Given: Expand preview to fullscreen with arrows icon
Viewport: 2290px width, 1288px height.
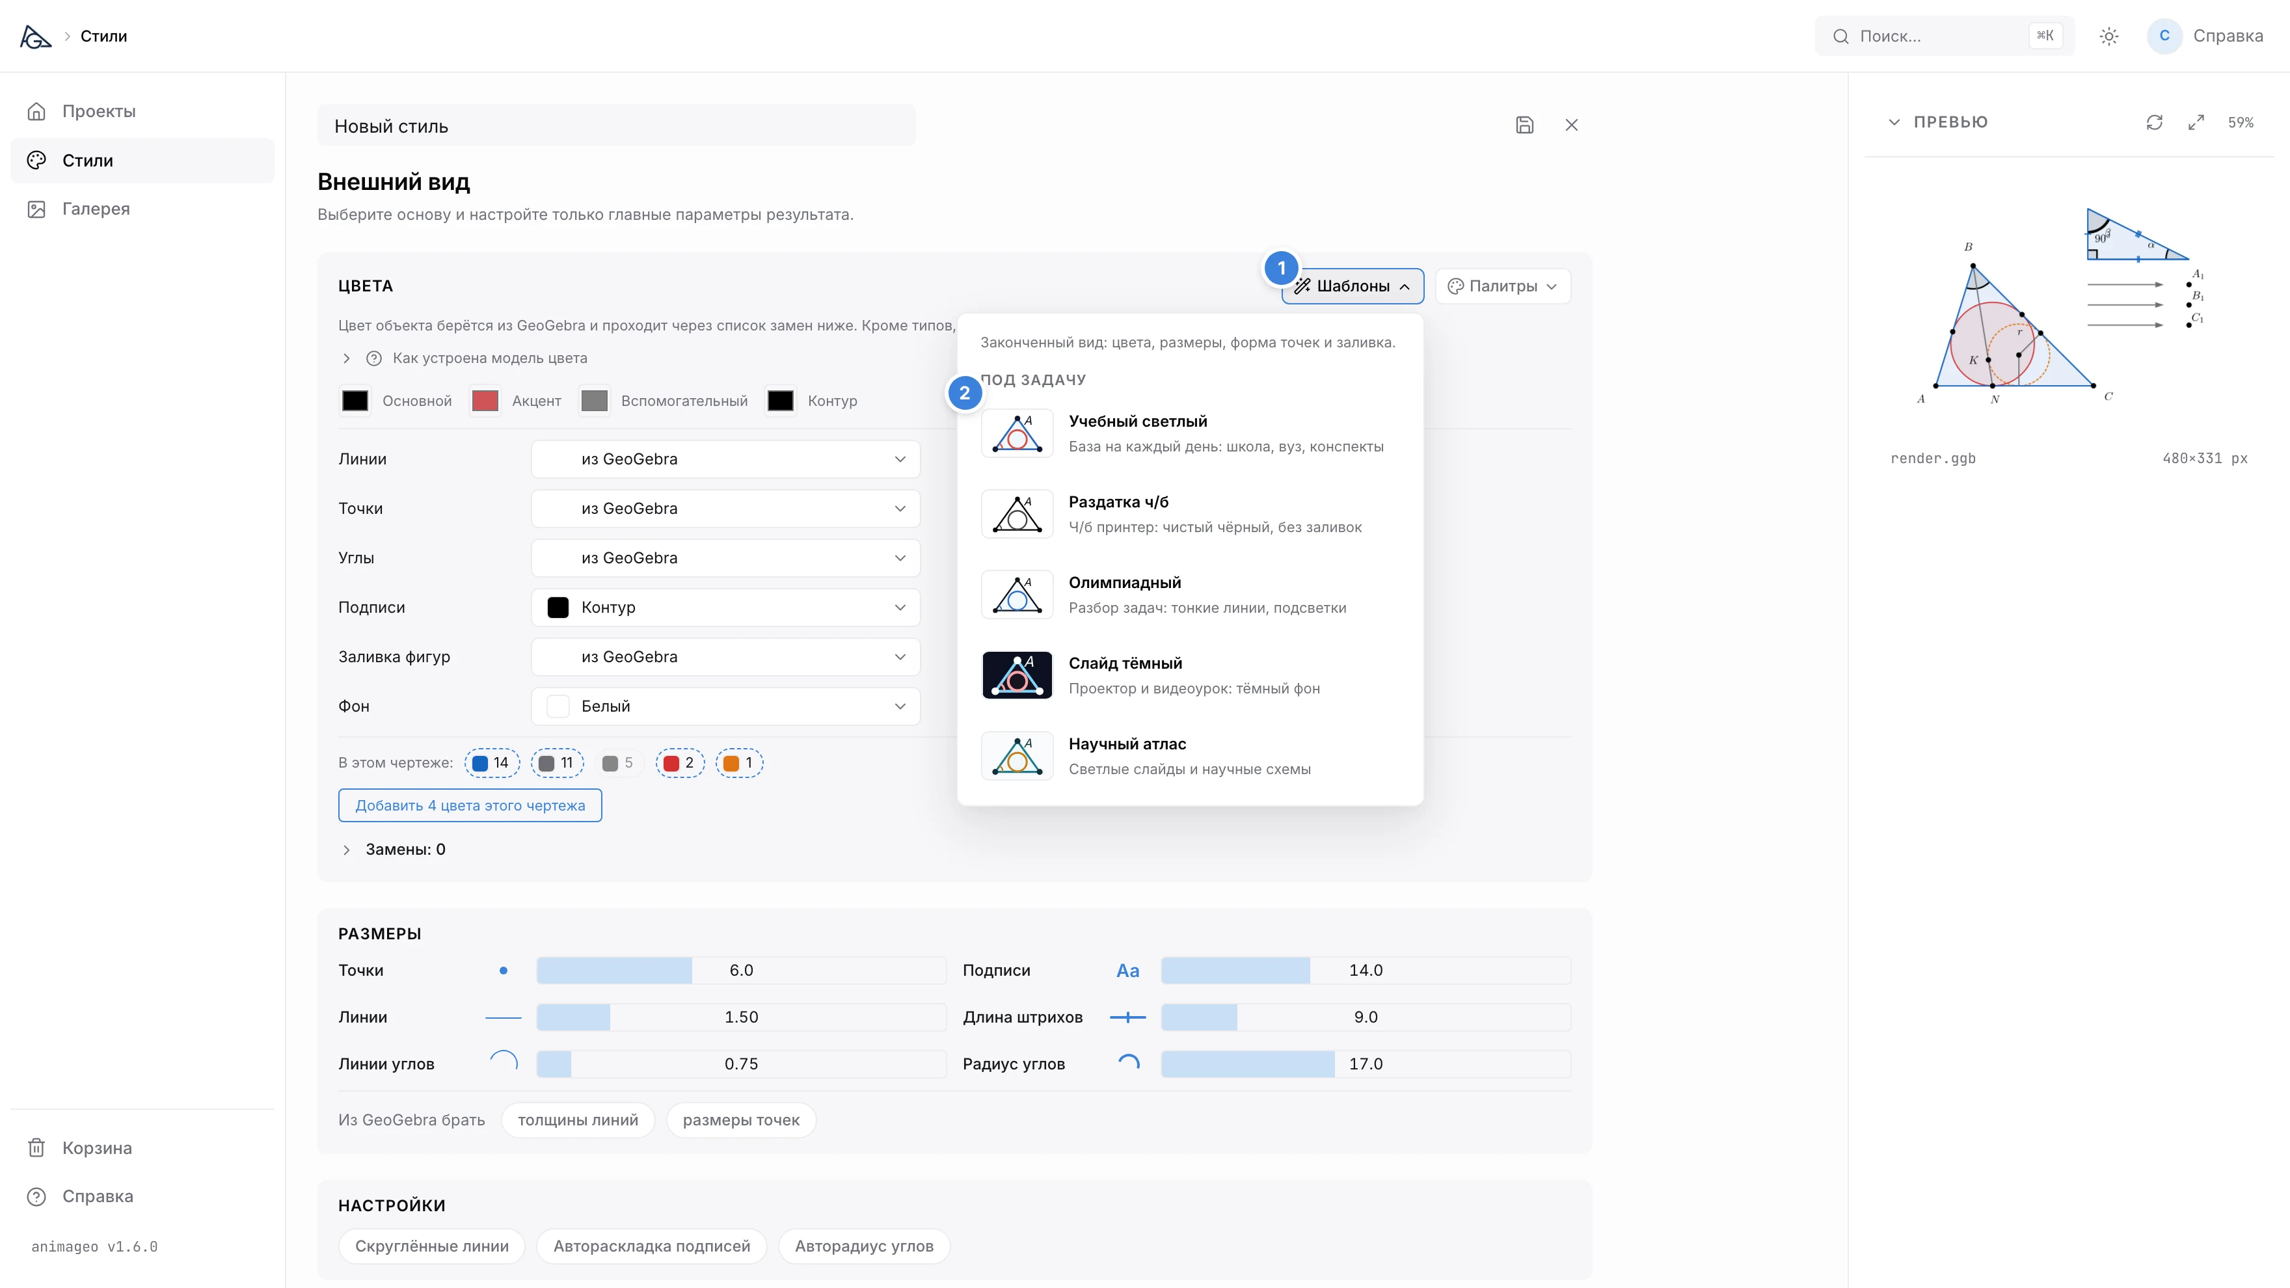Looking at the screenshot, I should 2196,123.
